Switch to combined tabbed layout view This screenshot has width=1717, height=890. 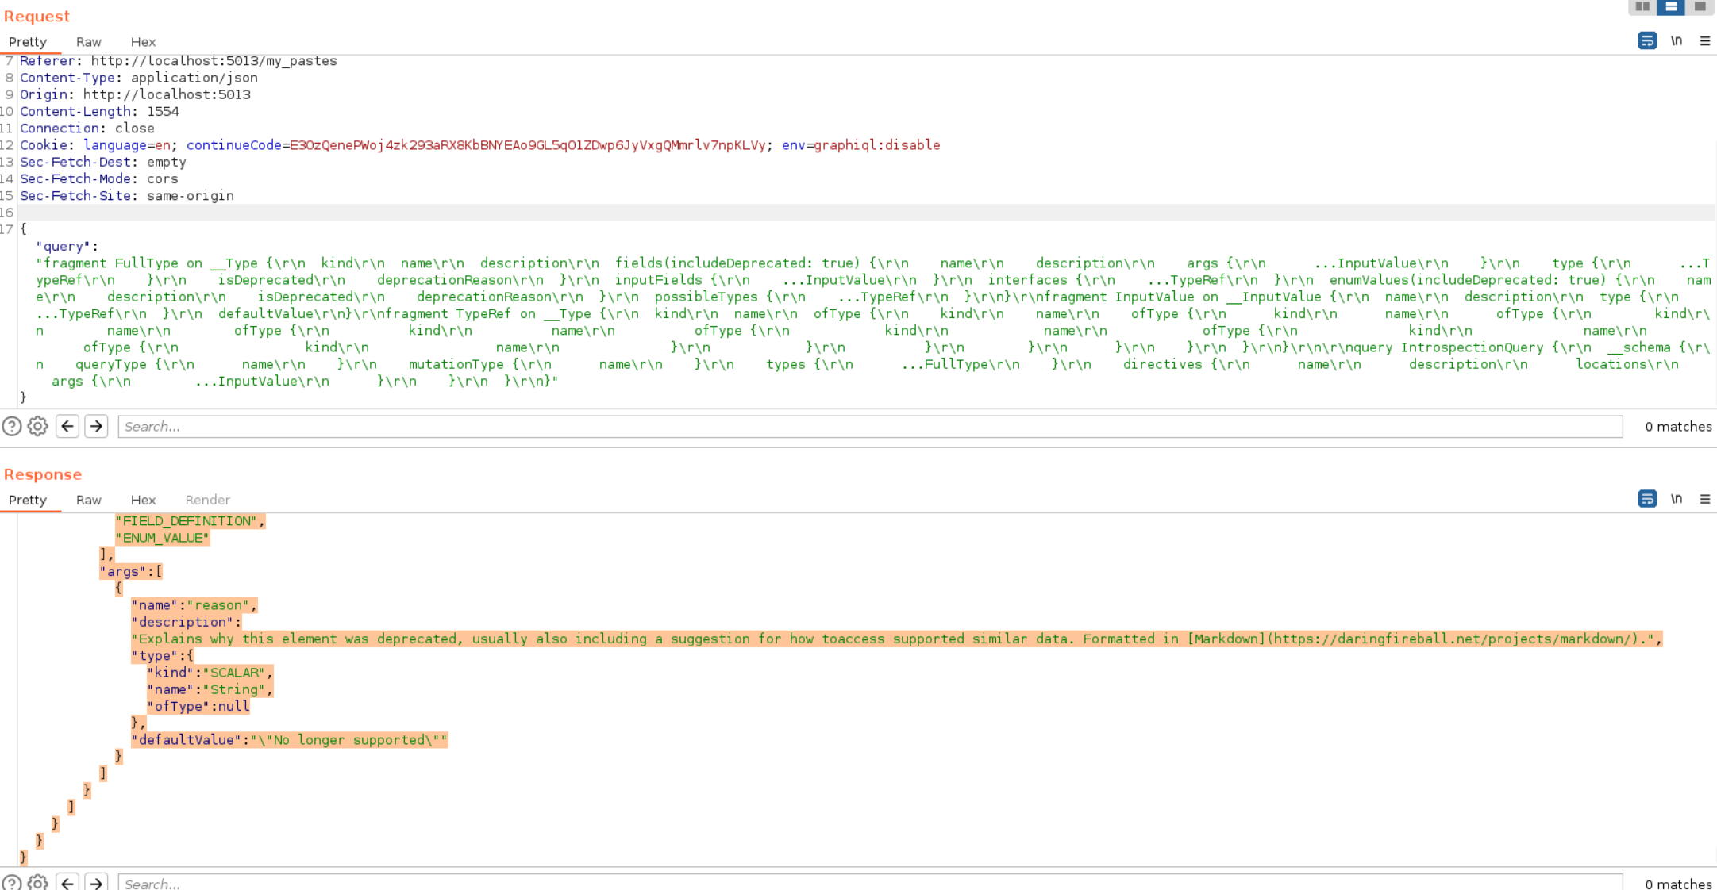(x=1700, y=6)
